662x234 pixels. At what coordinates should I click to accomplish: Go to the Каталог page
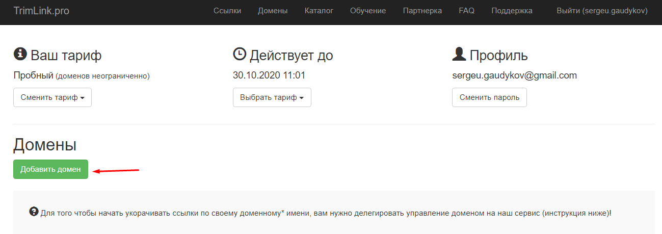[319, 11]
